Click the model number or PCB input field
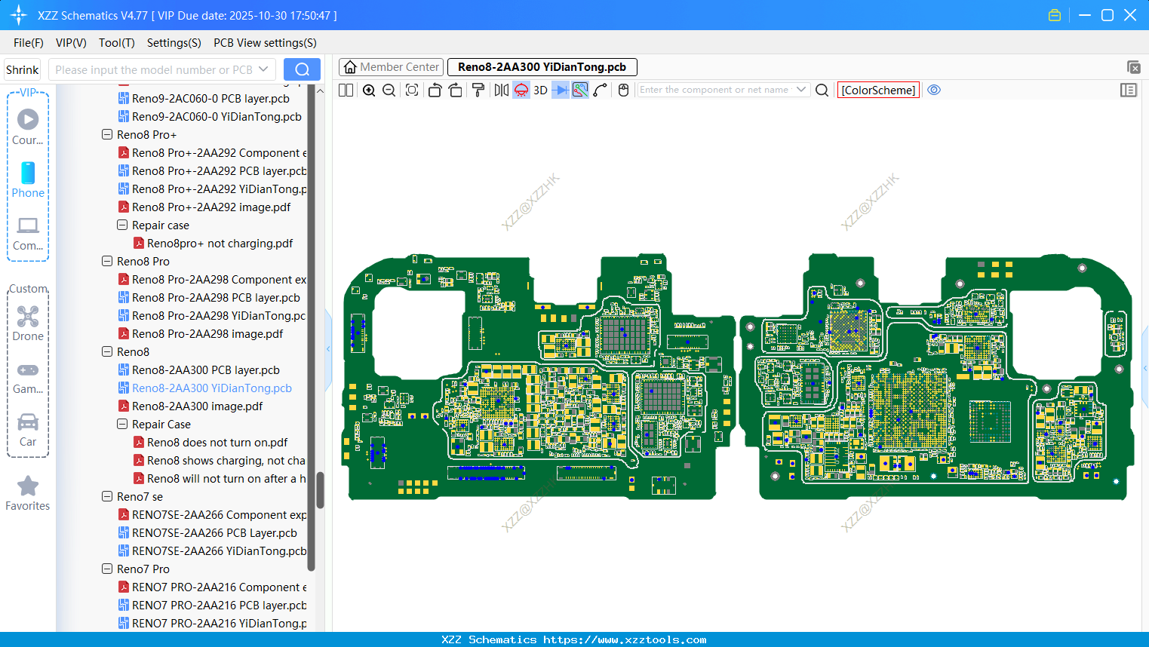Image resolution: width=1149 pixels, height=647 pixels. tap(153, 69)
